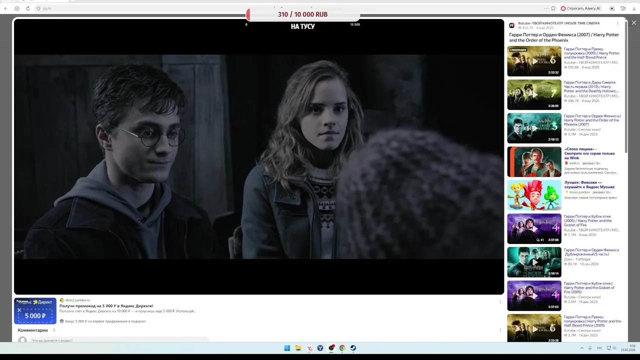Open Windows Start menu
Screen dimensions: 640x360
(x=287, y=348)
